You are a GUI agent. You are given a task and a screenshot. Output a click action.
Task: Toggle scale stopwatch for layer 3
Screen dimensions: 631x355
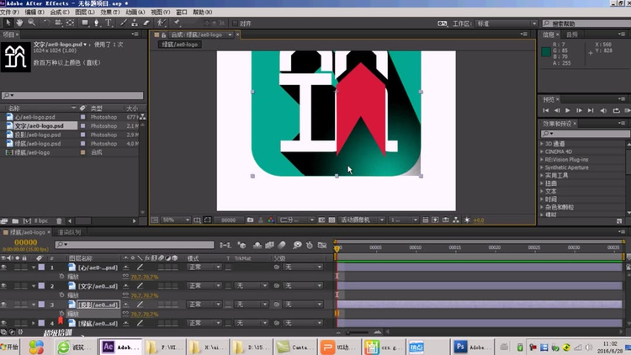point(61,314)
